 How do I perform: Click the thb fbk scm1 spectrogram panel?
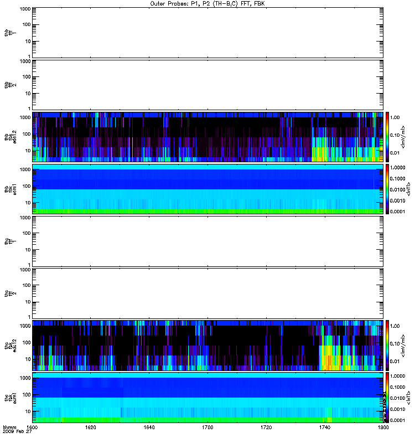208,189
